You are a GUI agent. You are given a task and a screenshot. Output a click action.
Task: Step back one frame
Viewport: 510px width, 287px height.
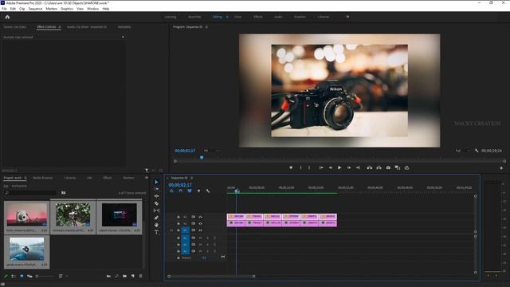[331, 167]
